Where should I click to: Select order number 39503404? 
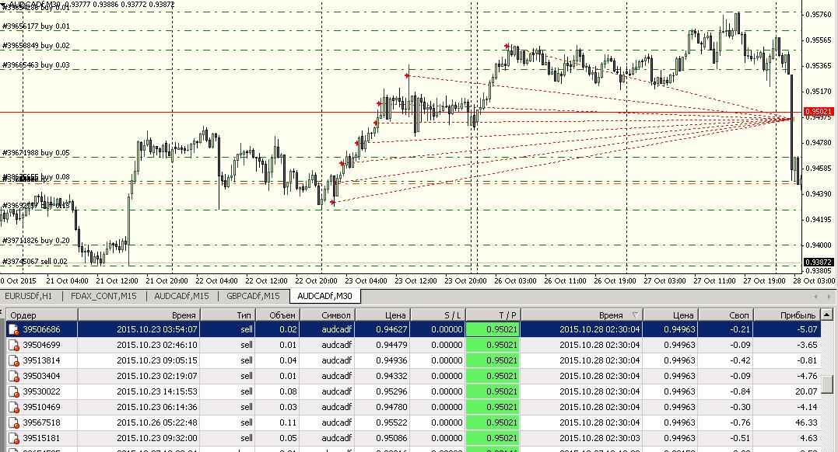42,376
